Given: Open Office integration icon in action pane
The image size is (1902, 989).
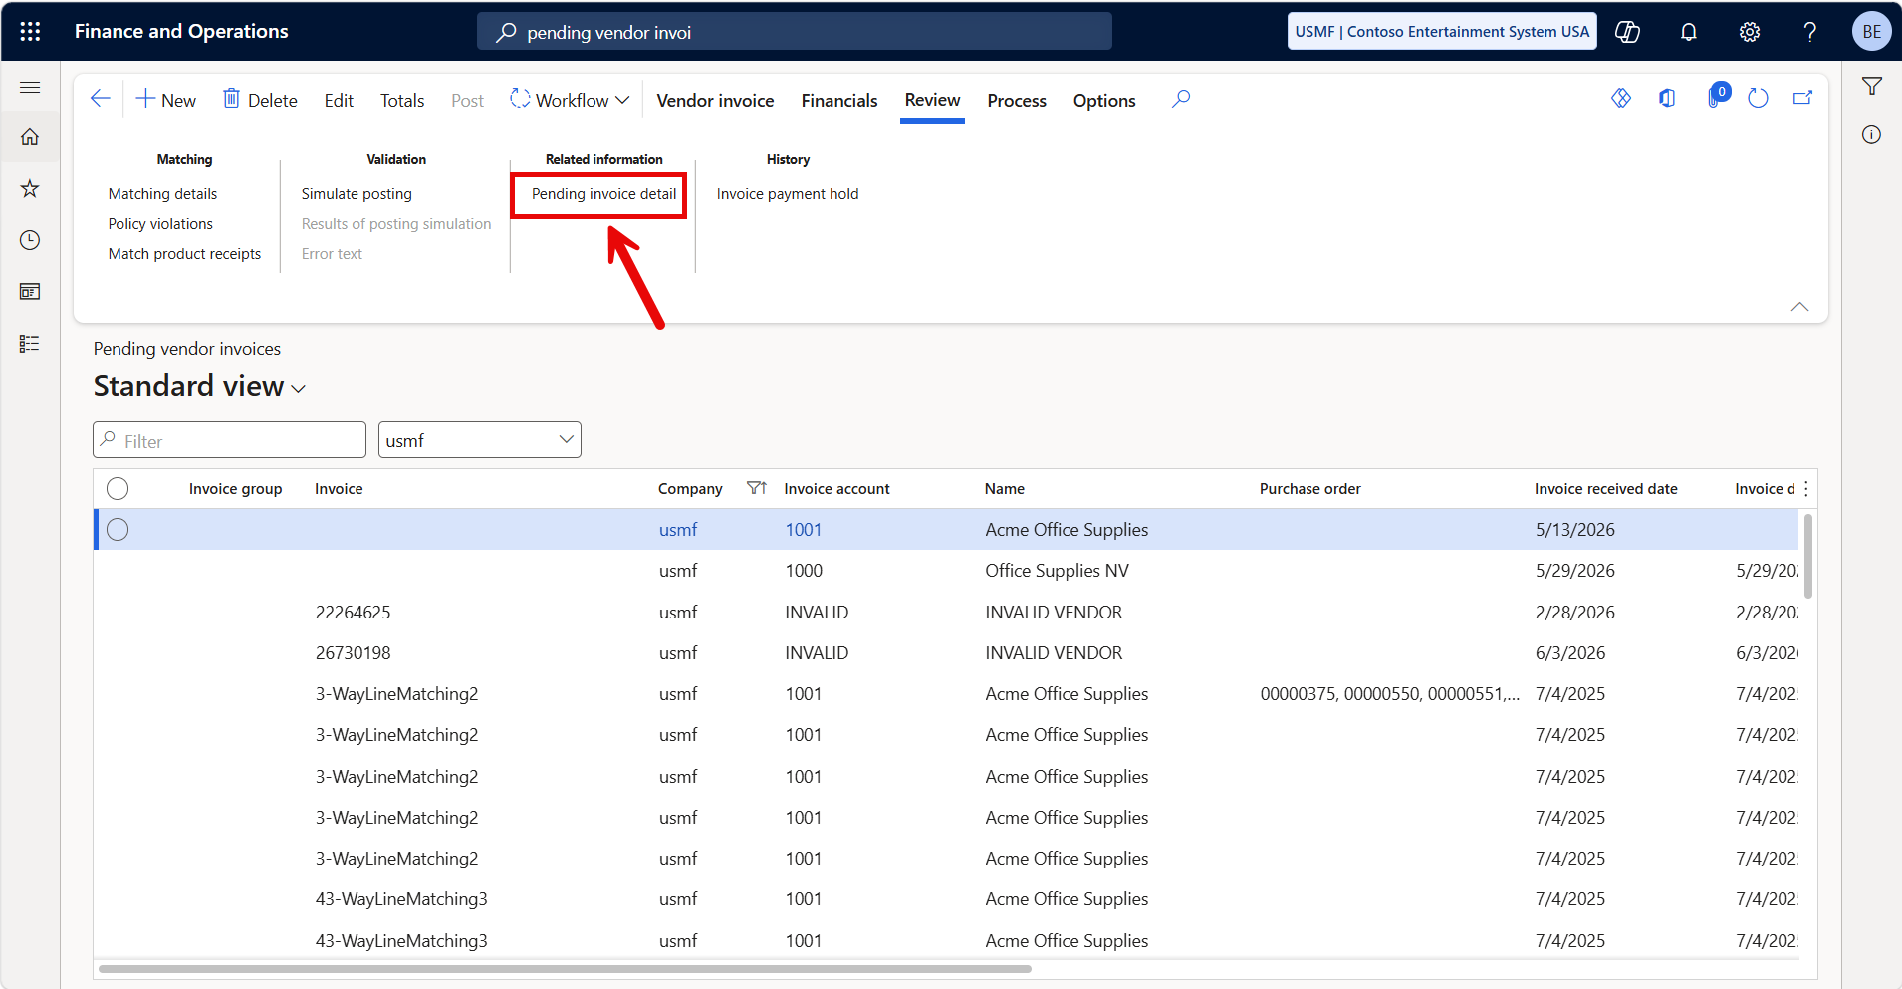Looking at the screenshot, I should point(1667,98).
